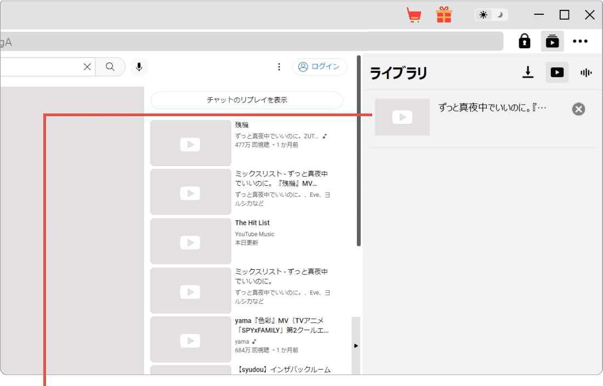The height and width of the screenshot is (386, 603).
Task: Open the three-dot menu above Login
Action: coord(279,66)
